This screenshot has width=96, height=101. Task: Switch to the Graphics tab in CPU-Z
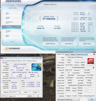[29, 61]
